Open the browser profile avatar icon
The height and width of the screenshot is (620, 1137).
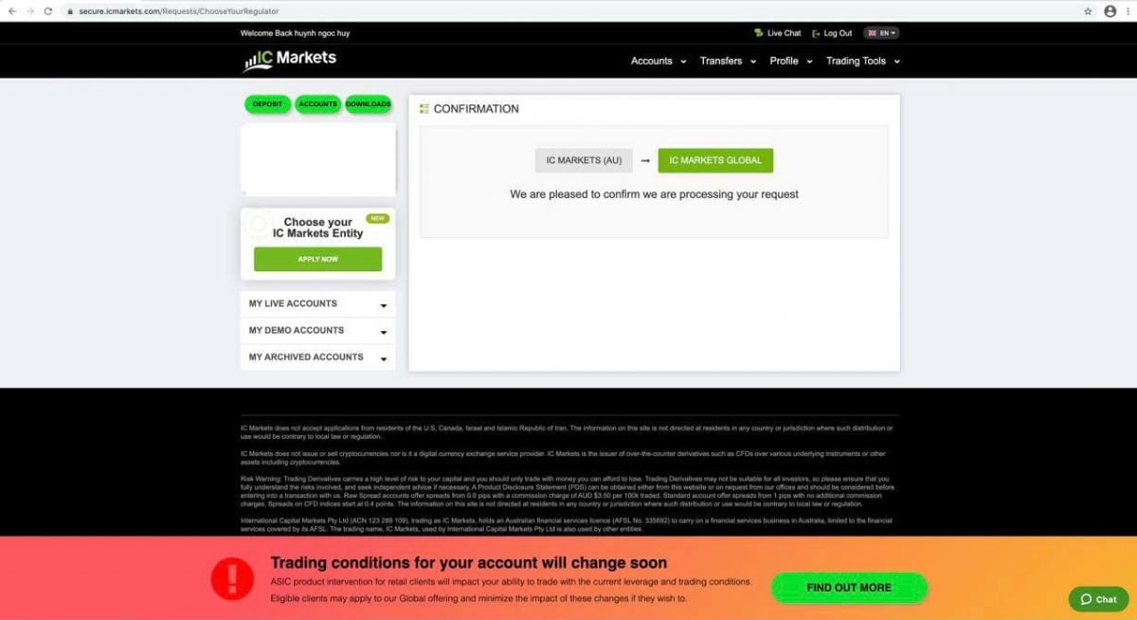click(x=1110, y=11)
